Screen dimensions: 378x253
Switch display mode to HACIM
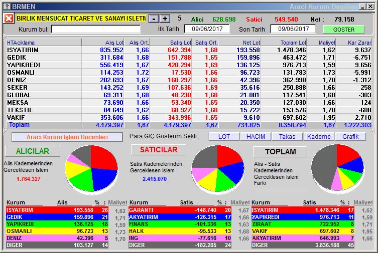(x=256, y=137)
